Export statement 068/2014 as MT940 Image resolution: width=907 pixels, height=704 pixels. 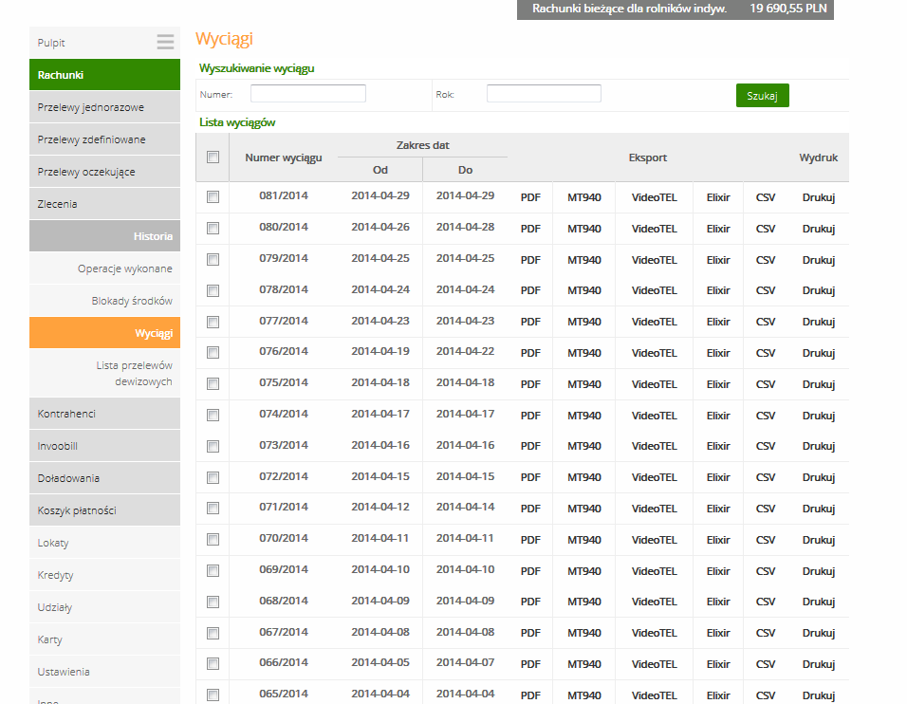coord(584,602)
